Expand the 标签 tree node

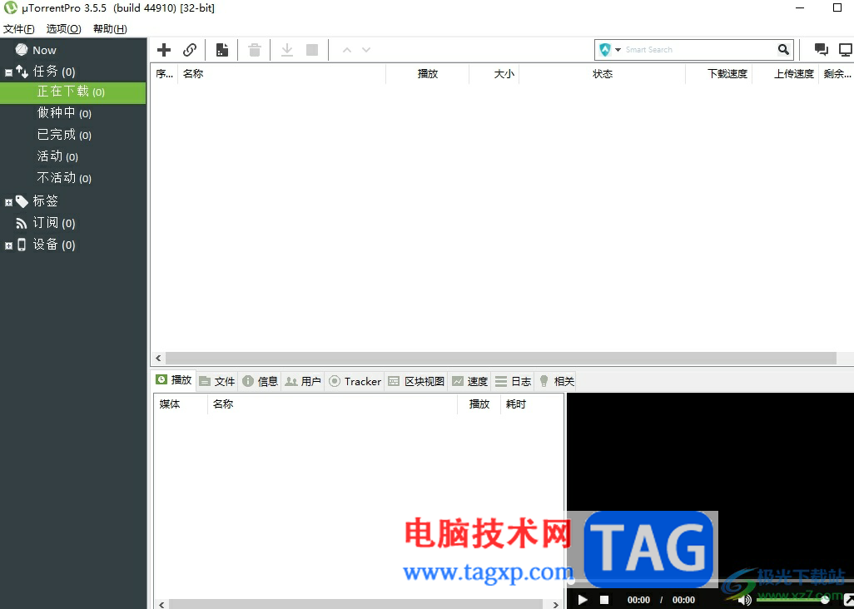[x=8, y=202]
